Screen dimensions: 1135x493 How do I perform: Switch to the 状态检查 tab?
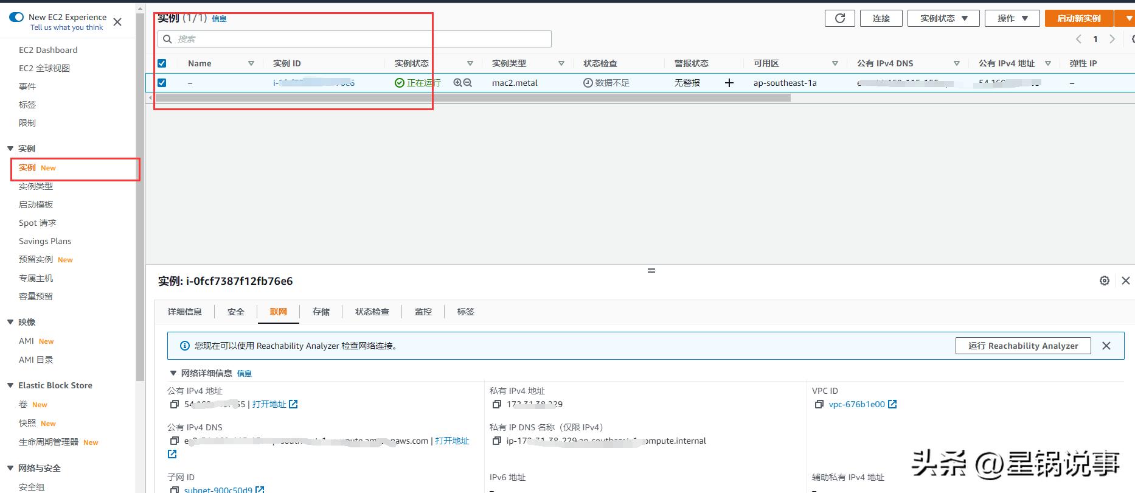[372, 312]
